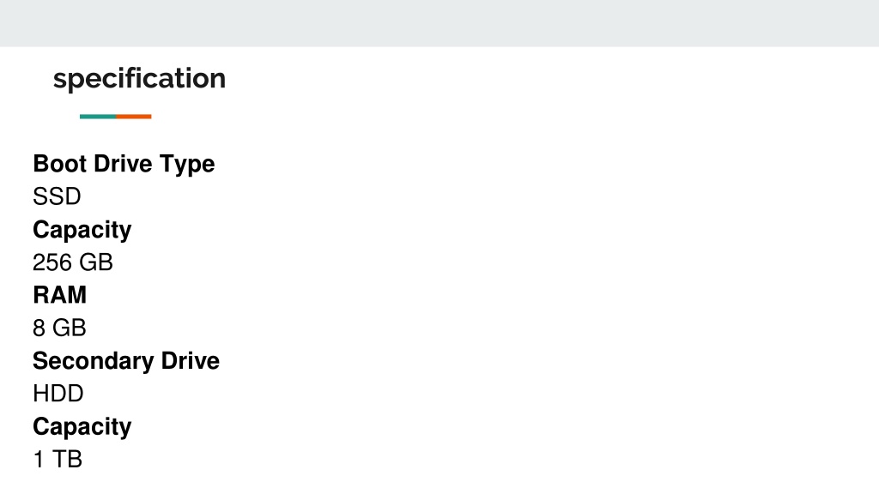Select the Secondary Drive label
This screenshot has width=879, height=494.
(x=126, y=361)
